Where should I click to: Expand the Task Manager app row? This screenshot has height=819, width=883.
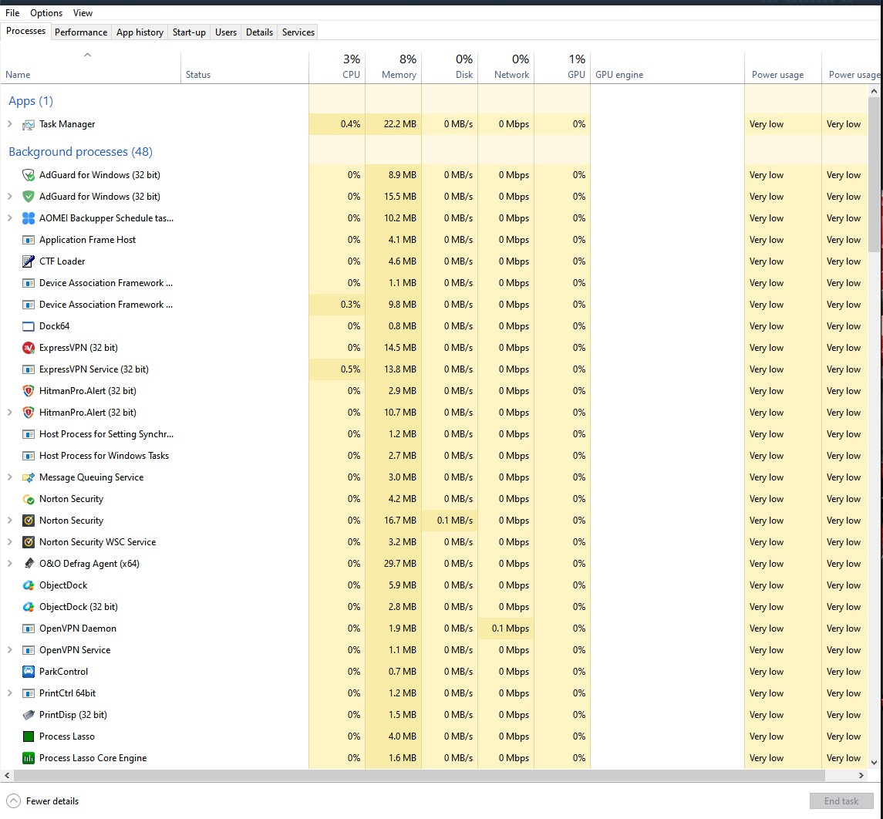(x=9, y=124)
